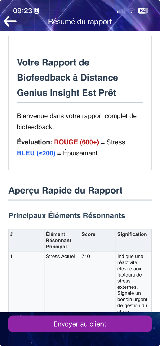The width and height of the screenshot is (160, 346).
Task: Tap the Résumé du rapport title
Action: [x=80, y=22]
